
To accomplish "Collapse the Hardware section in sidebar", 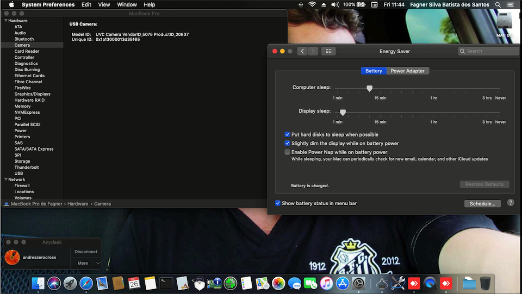I will pos(5,21).
